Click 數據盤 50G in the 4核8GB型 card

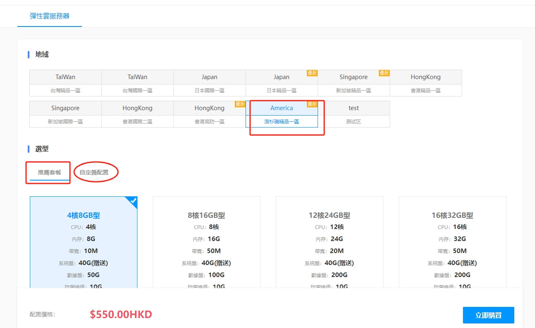click(84, 275)
